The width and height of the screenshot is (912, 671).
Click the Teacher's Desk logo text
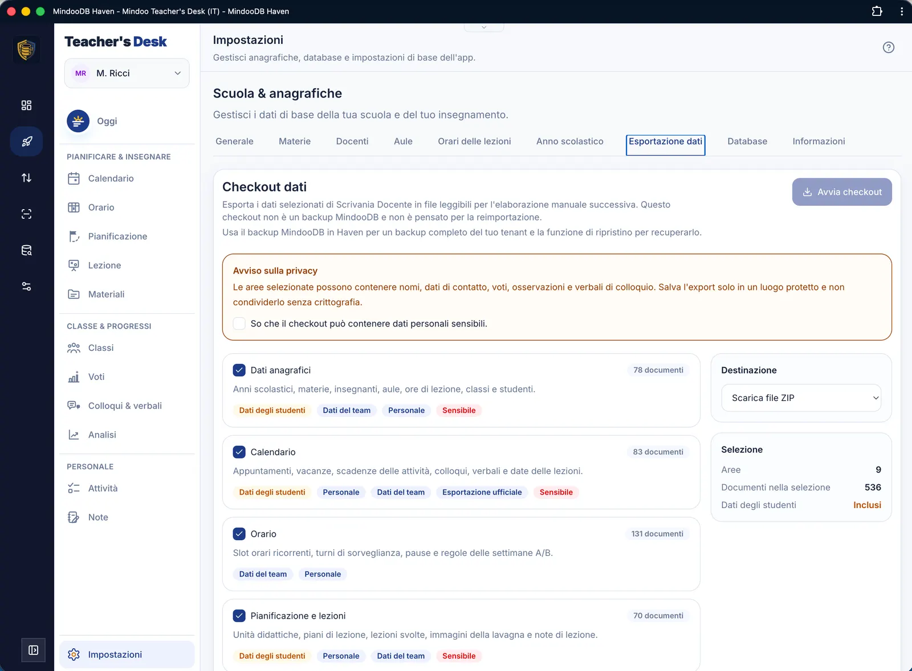(116, 42)
